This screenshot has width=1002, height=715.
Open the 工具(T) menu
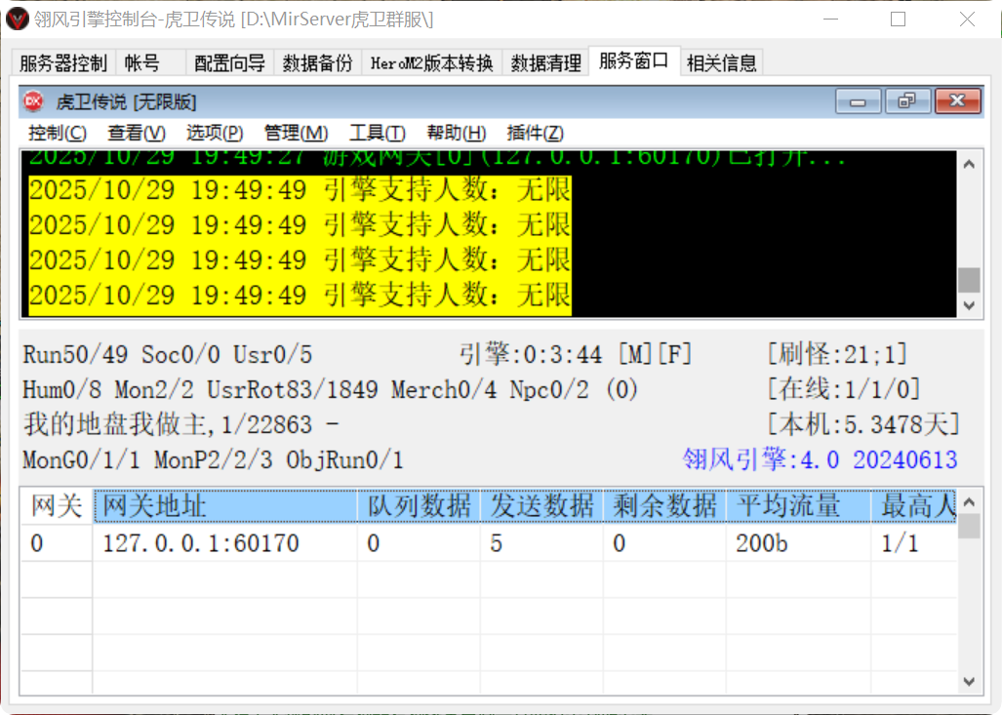(x=376, y=133)
